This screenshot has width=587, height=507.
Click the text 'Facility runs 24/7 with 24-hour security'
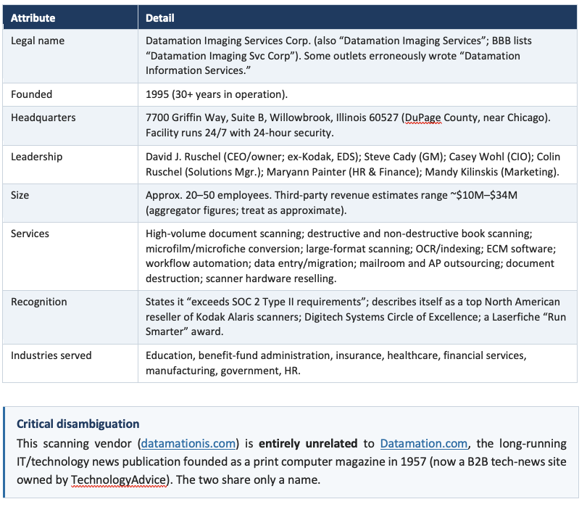[x=240, y=133]
